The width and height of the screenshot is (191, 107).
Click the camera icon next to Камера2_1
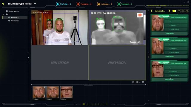[x=9, y=21]
